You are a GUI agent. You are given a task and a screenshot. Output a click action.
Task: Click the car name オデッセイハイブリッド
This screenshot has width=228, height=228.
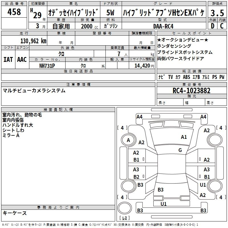tap(74, 13)
